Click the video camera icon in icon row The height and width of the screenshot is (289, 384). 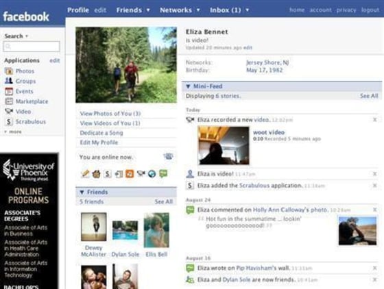pos(141,173)
